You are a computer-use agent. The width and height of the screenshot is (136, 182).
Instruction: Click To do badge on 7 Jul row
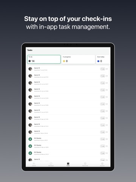point(103,69)
